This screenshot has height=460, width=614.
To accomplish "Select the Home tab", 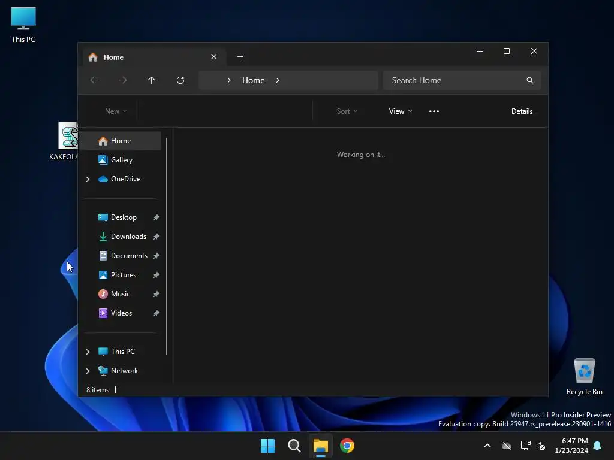I will coord(155,57).
